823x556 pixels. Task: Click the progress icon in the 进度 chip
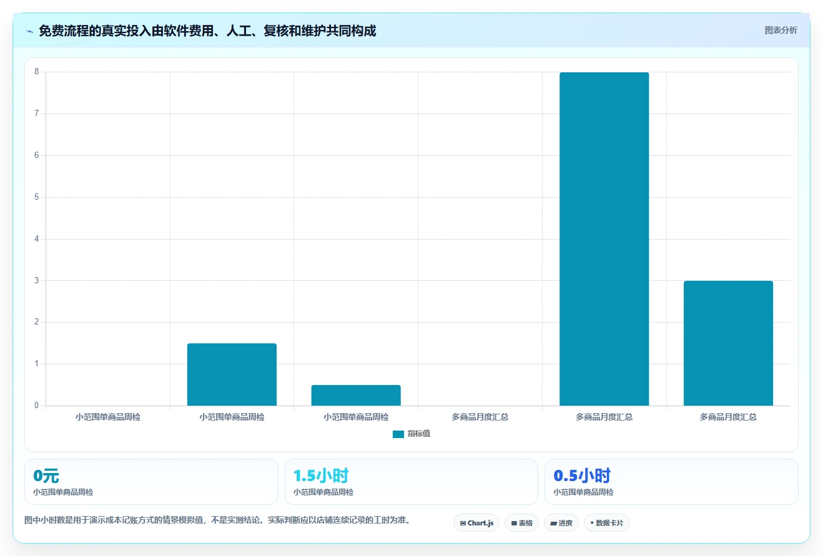(x=553, y=524)
